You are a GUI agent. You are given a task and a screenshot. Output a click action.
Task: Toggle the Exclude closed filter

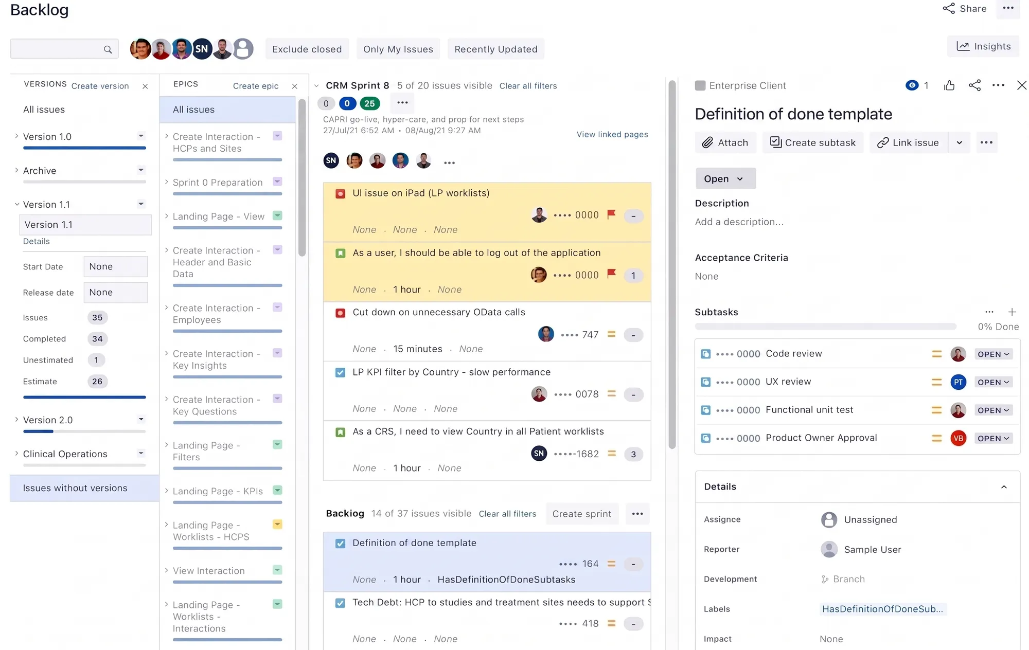307,49
